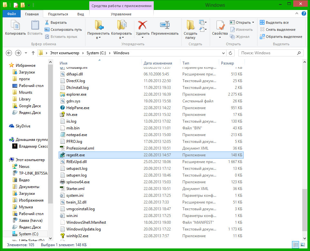Screen dimensions: 310x251
Task: Refresh the folder with the reload icon
Action: 230,53
